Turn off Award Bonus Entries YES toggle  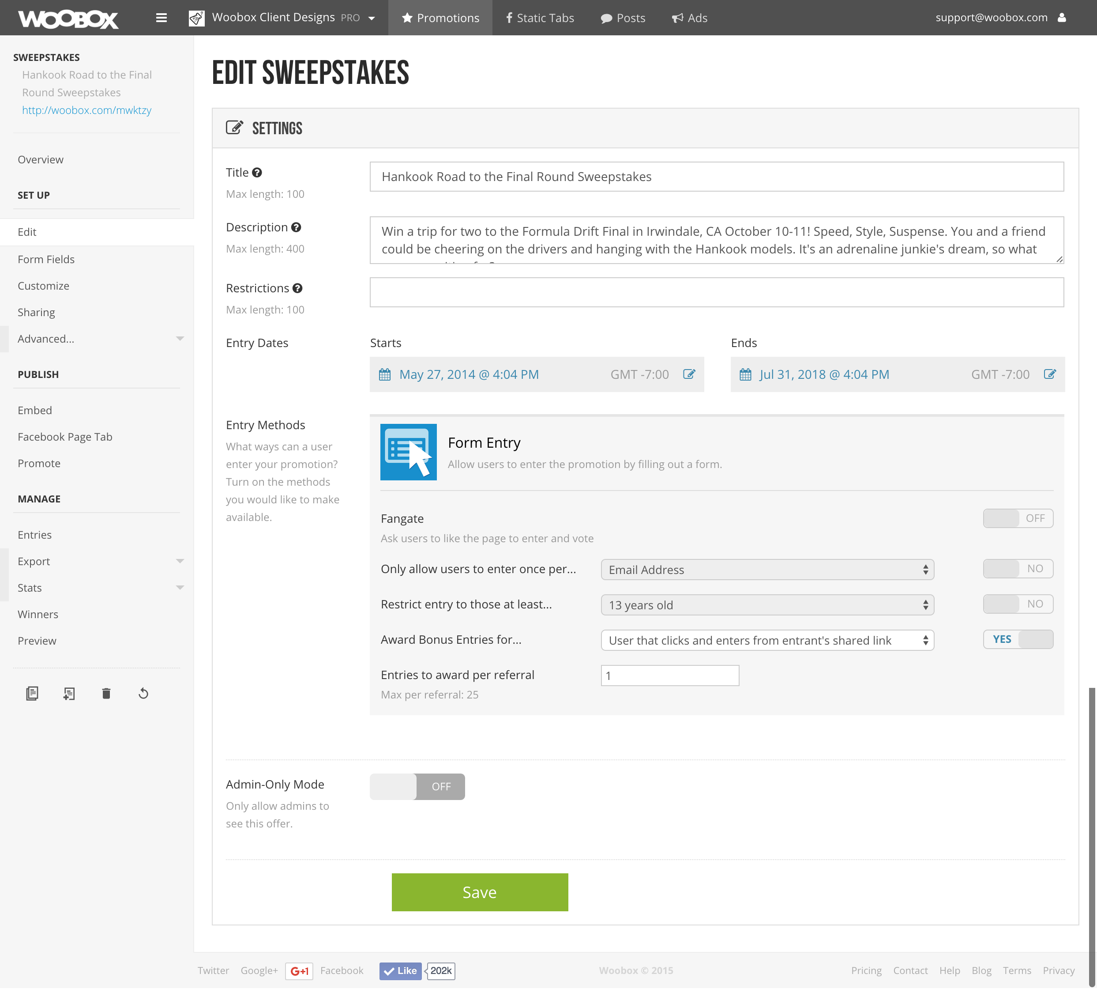(x=1018, y=640)
